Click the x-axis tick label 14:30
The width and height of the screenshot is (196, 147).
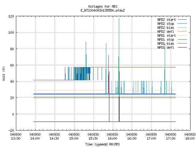(55, 139)
